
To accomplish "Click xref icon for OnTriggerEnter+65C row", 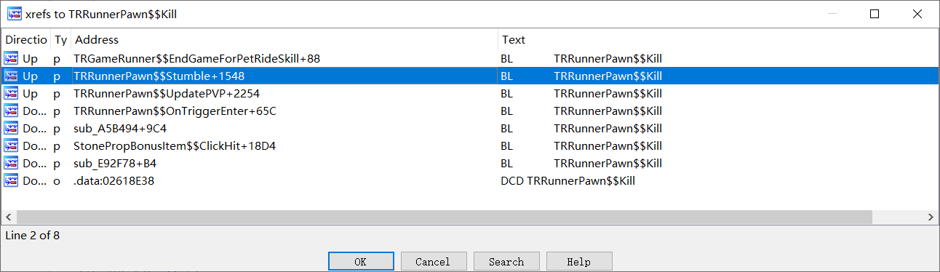I will (x=11, y=111).
